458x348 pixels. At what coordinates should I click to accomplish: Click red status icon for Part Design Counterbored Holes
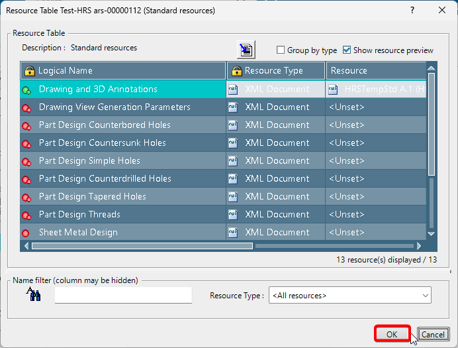pos(26,127)
